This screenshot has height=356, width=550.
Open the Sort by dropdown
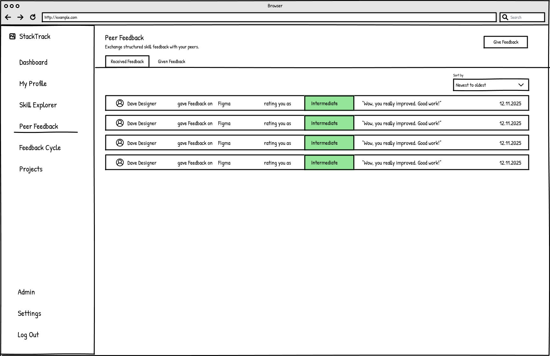pyautogui.click(x=491, y=85)
